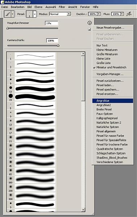Viewport: 137px width, 217px height.
Task: Switch the view to Nur Text
Action: [x=102, y=46]
